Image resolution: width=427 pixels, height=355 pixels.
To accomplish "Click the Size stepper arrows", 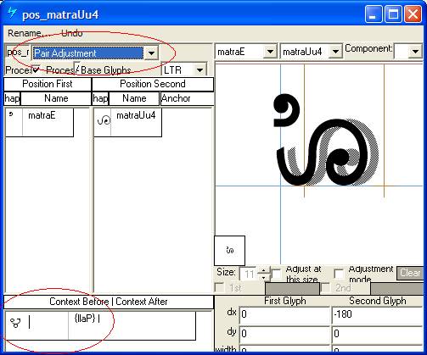I will [264, 274].
